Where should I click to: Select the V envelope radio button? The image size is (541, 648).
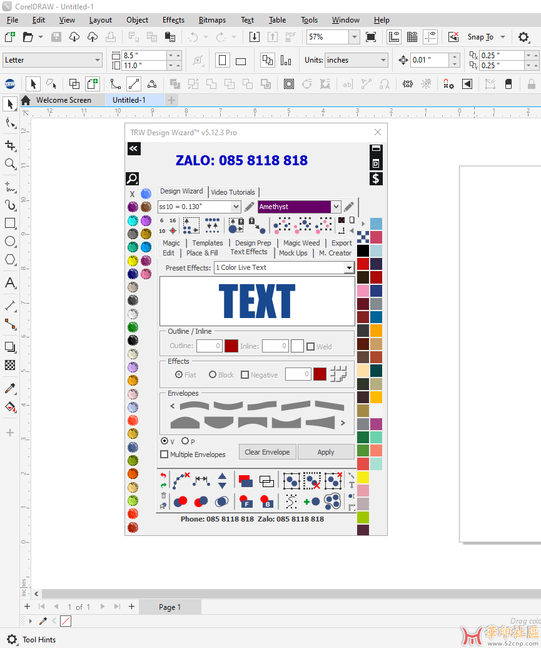click(164, 441)
